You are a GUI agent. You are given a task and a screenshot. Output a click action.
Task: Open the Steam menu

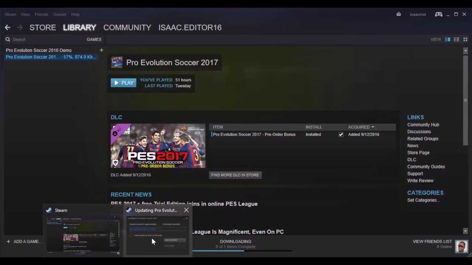pyautogui.click(x=10, y=14)
